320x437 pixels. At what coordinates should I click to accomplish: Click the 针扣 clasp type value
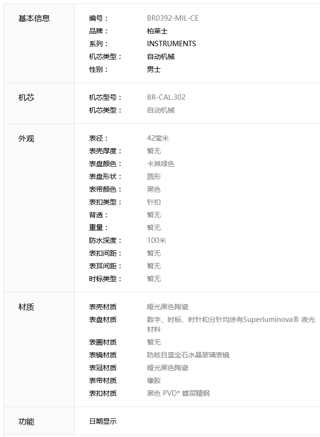[x=154, y=202]
